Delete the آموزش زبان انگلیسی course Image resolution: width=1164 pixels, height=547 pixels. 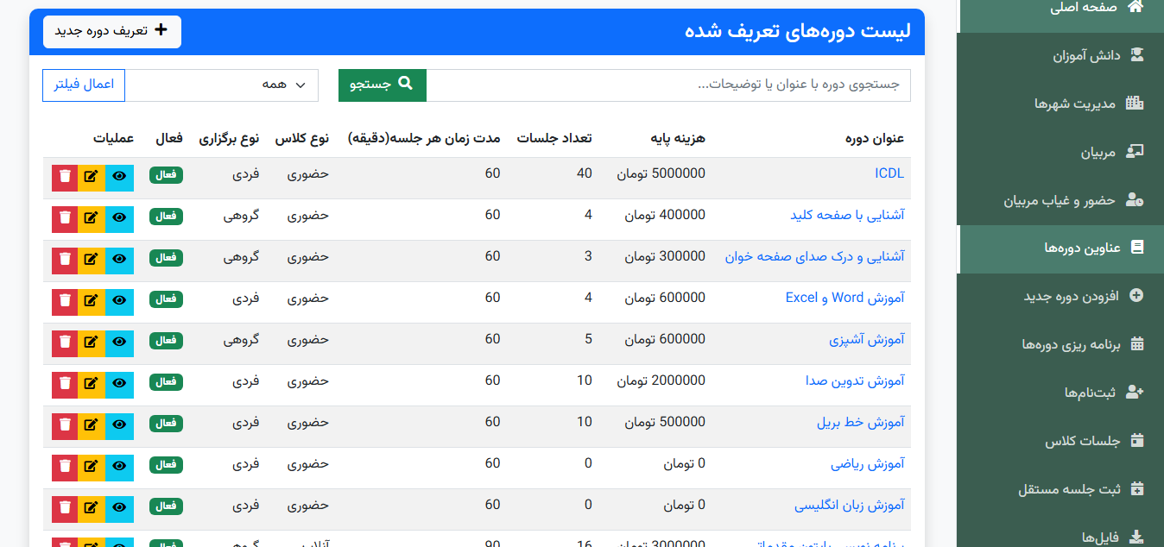(65, 509)
